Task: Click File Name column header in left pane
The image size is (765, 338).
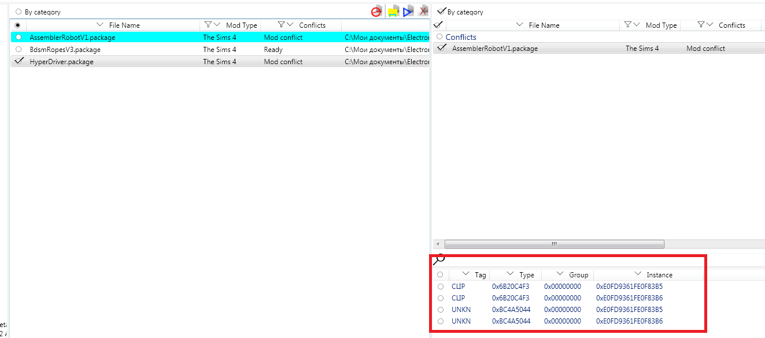Action: (124, 25)
